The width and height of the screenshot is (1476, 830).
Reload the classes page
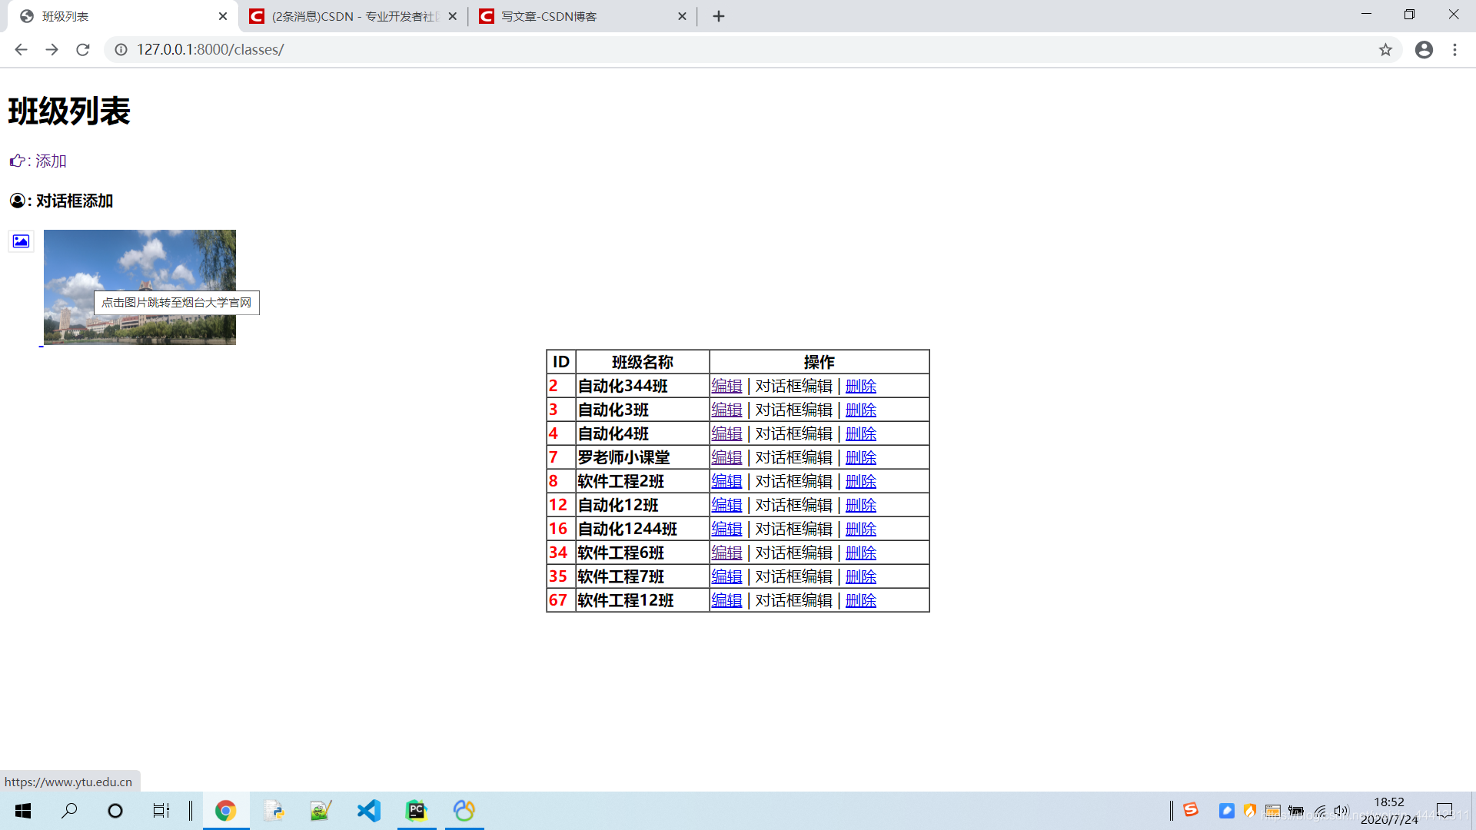pos(83,49)
